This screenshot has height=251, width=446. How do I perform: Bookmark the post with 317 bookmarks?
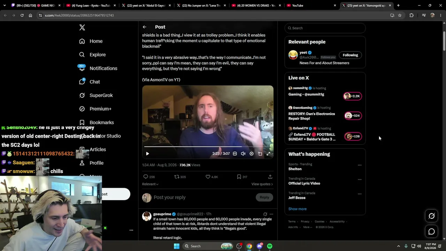tap(239, 177)
